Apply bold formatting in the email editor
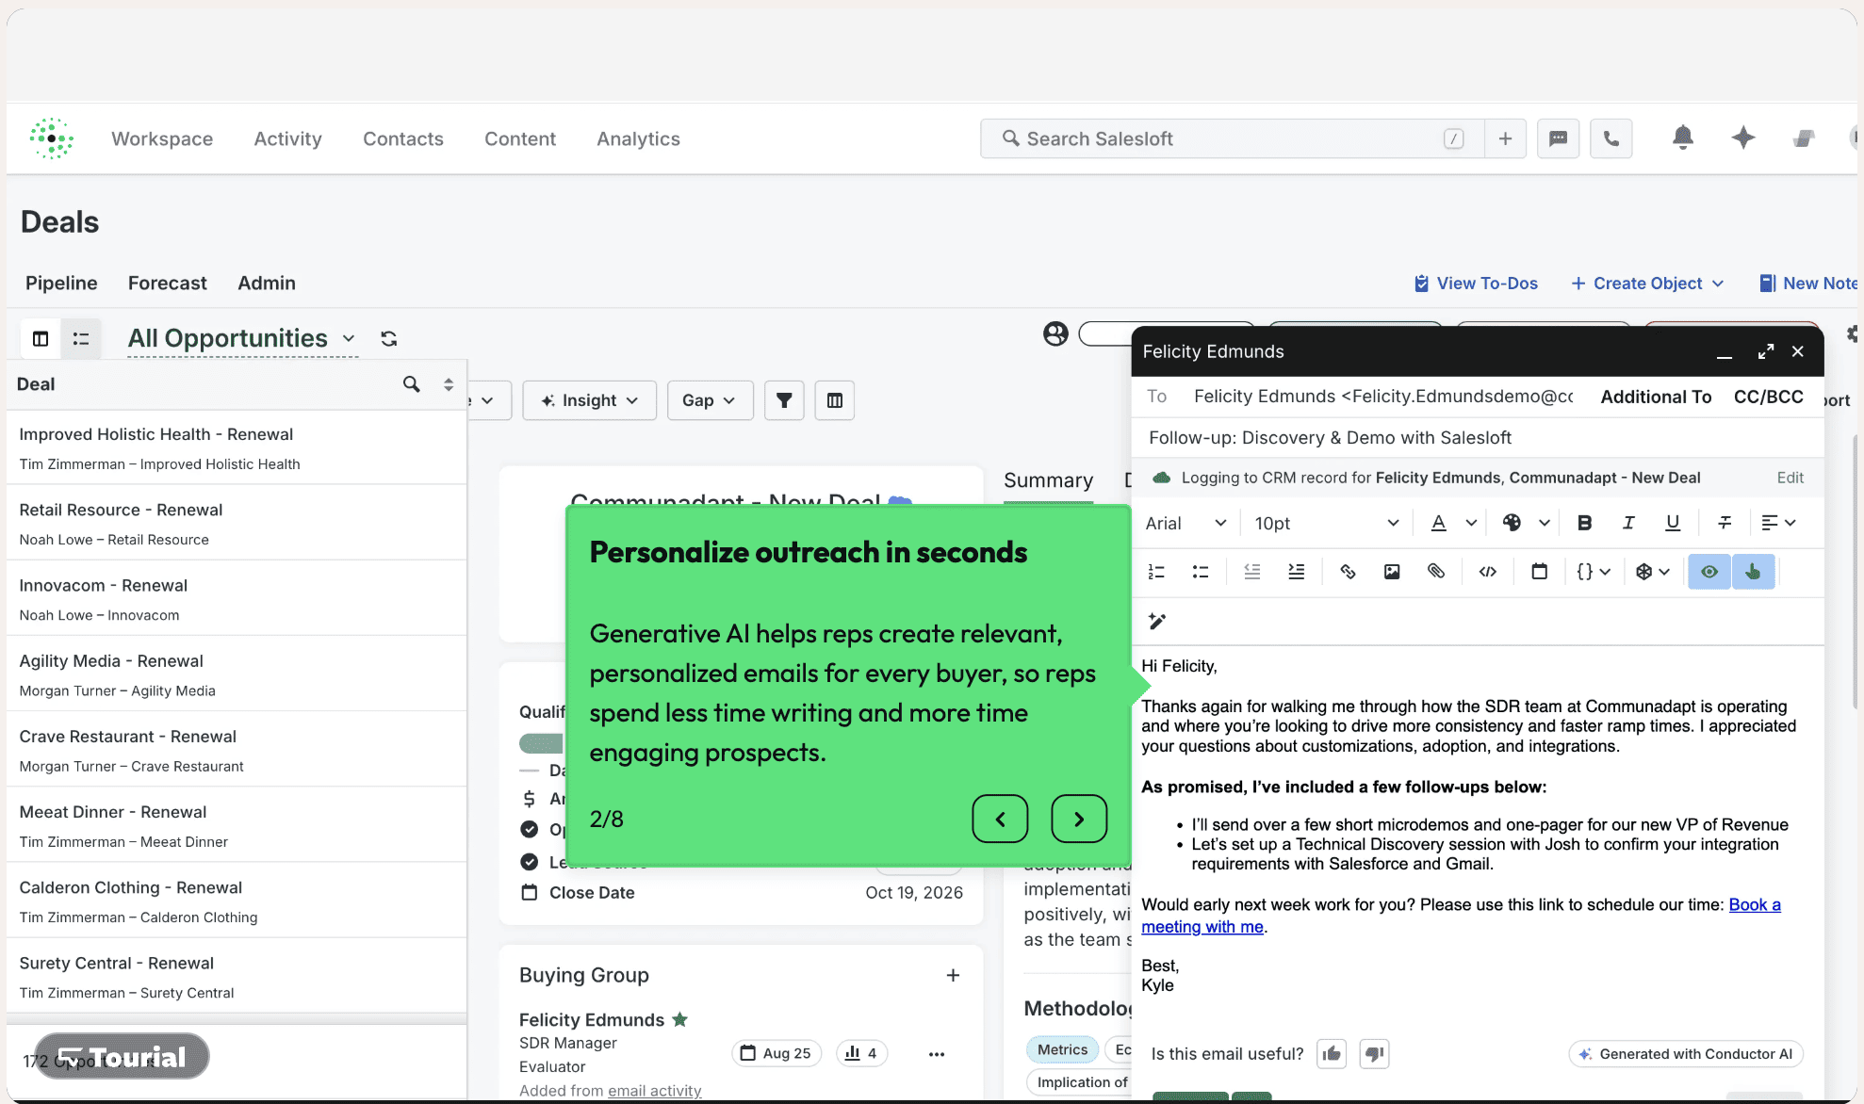The height and width of the screenshot is (1104, 1864). [1584, 523]
